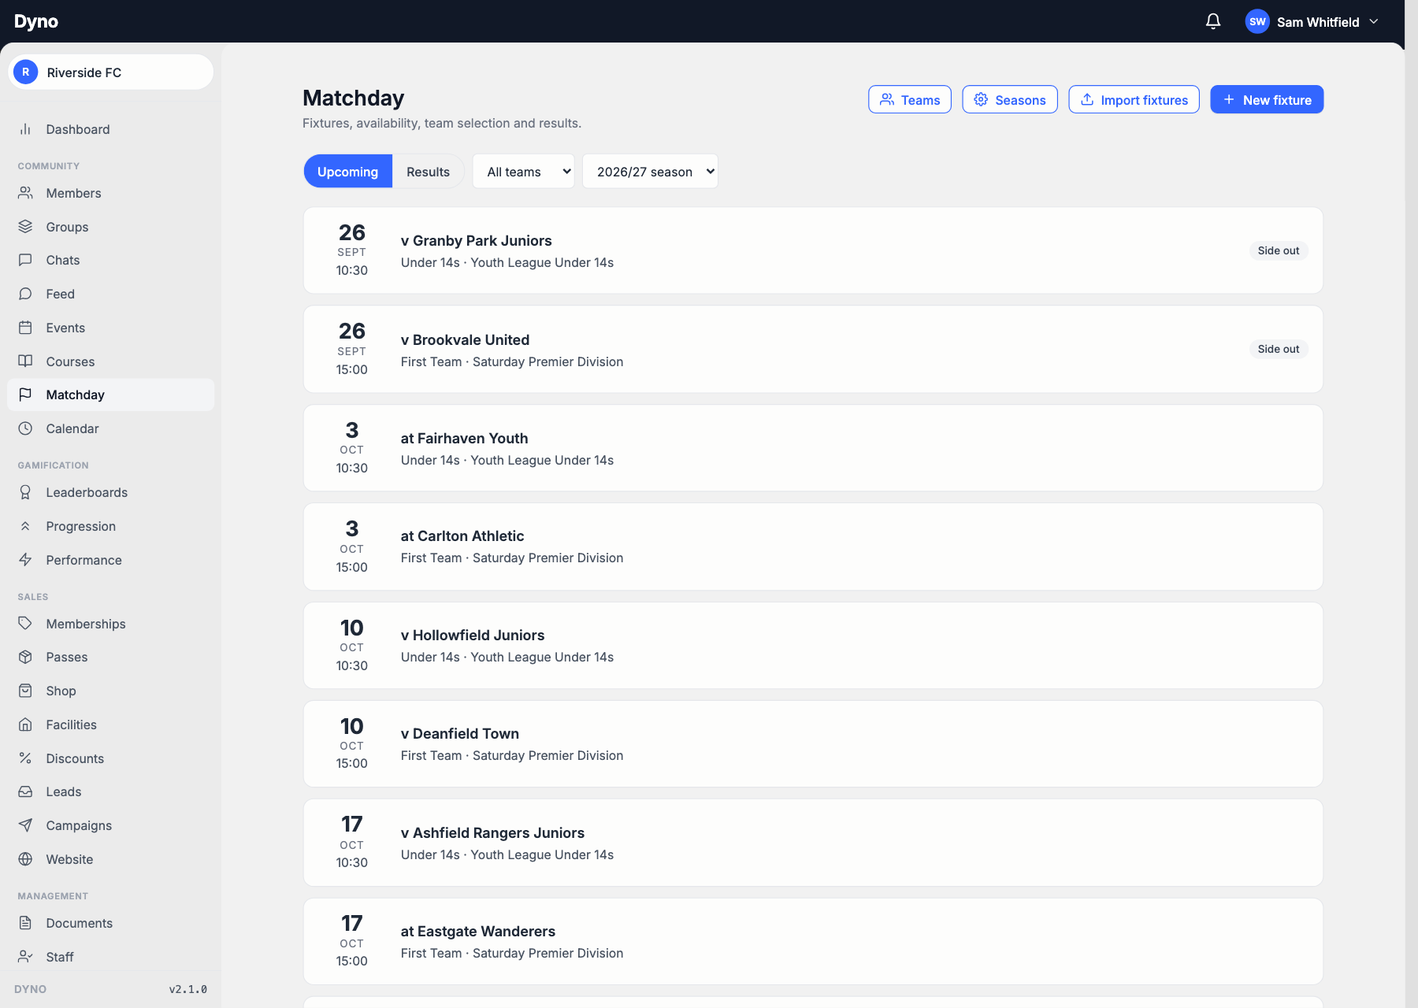Open Seasons settings button
This screenshot has width=1418, height=1008.
(x=1010, y=100)
